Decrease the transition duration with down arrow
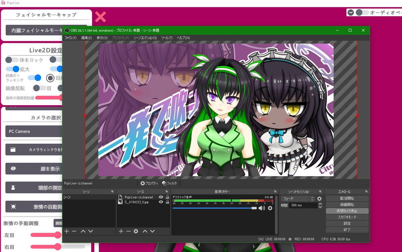 coord(320,207)
